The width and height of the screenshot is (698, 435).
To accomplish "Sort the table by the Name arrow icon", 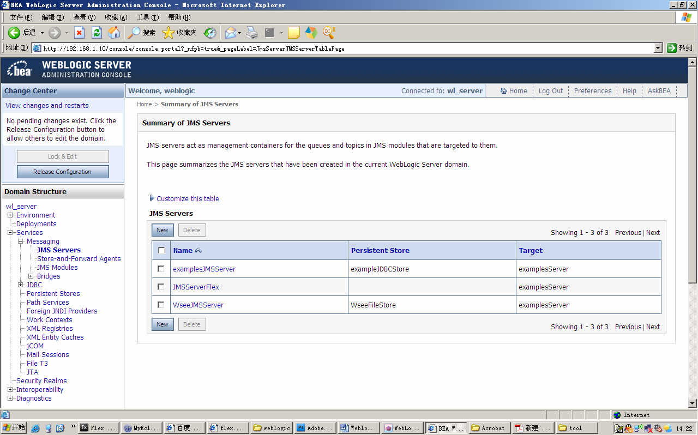I will point(198,251).
